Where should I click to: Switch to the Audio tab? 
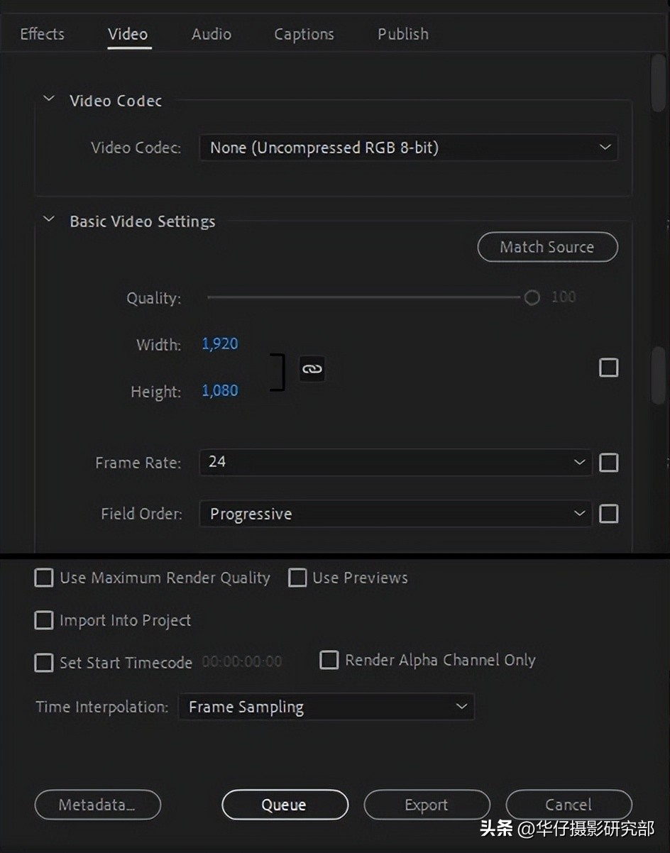tap(212, 34)
